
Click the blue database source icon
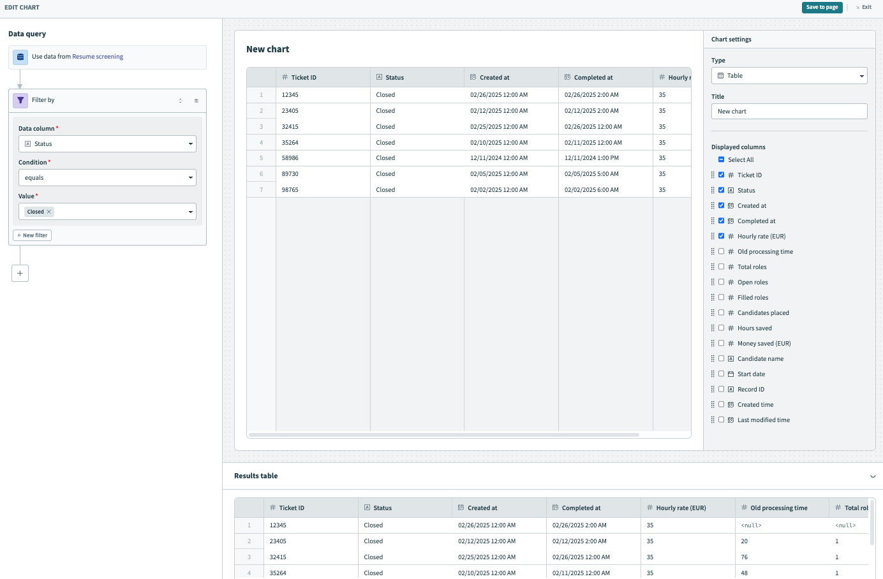[20, 57]
